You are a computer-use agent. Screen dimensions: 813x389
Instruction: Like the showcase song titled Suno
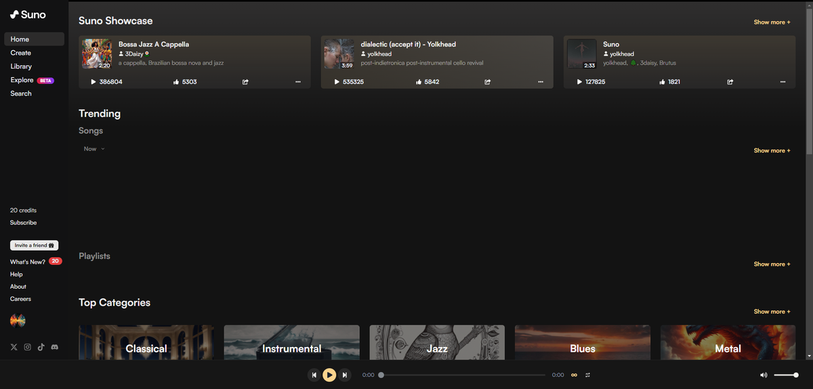662,82
